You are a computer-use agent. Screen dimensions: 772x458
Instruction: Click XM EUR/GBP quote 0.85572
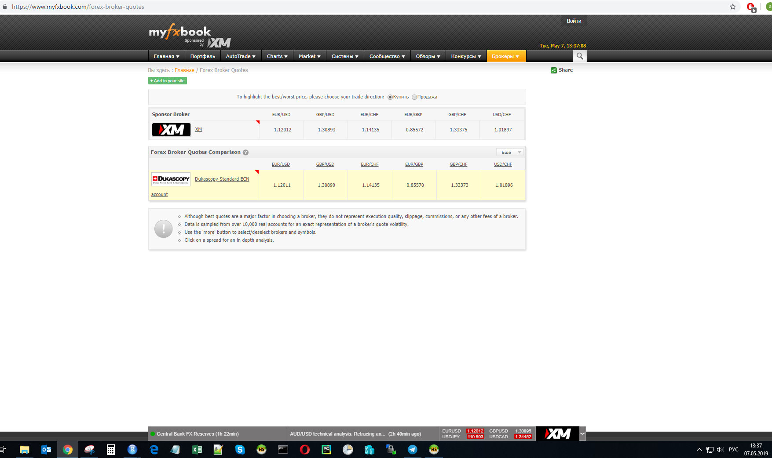pyautogui.click(x=414, y=130)
